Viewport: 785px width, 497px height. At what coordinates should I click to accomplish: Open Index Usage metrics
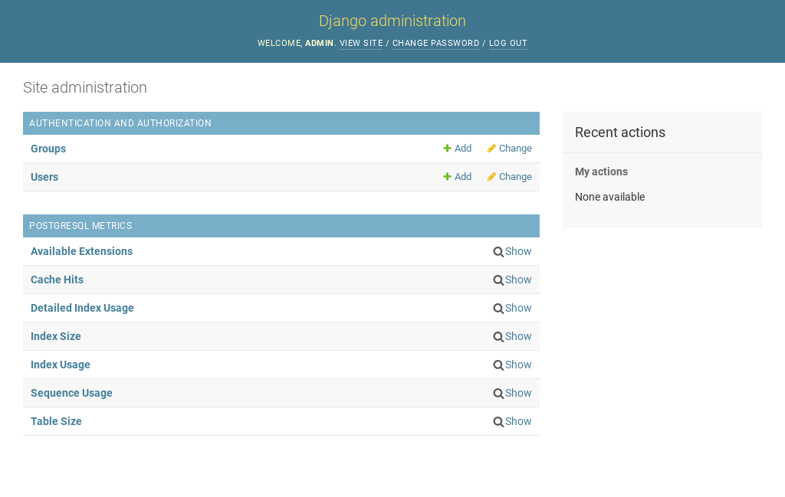tap(60, 365)
